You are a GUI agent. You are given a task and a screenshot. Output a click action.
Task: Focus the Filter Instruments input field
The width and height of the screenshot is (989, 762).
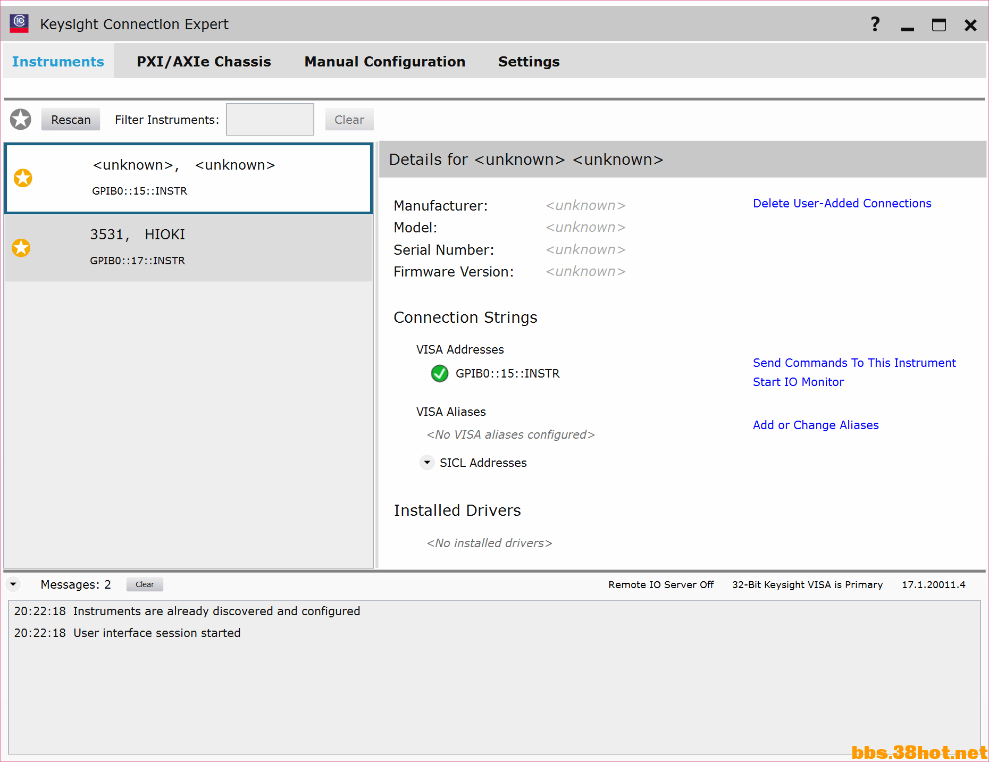pos(270,120)
